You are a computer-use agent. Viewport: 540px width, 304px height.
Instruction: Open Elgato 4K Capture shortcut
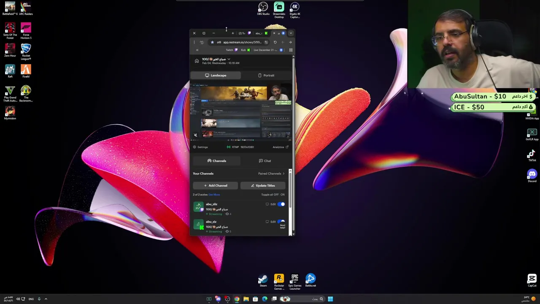pyautogui.click(x=294, y=10)
